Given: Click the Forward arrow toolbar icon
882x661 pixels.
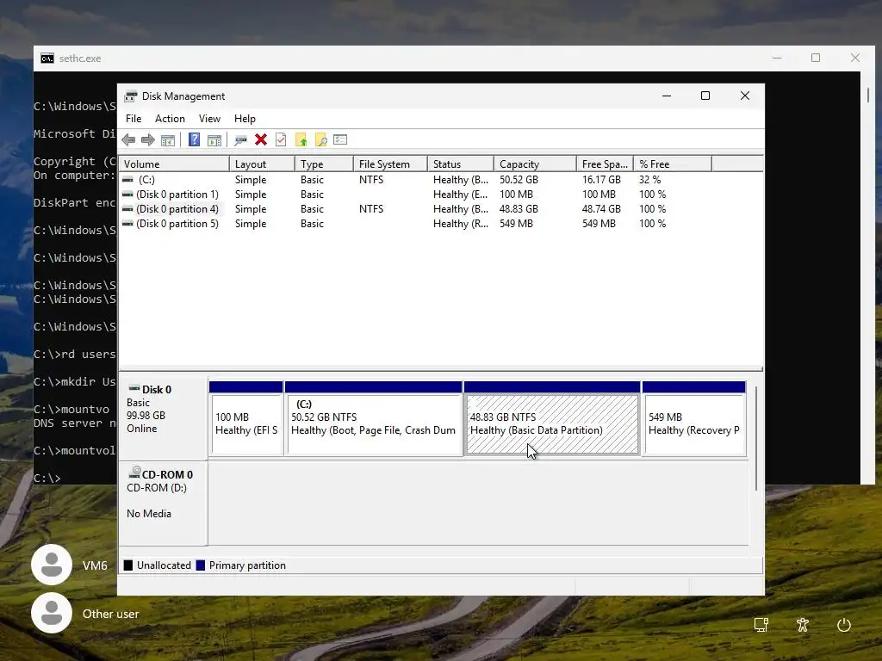Looking at the screenshot, I should pos(148,140).
